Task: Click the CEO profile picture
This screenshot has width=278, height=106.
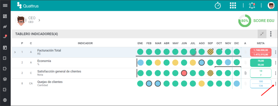Action: point(21,20)
